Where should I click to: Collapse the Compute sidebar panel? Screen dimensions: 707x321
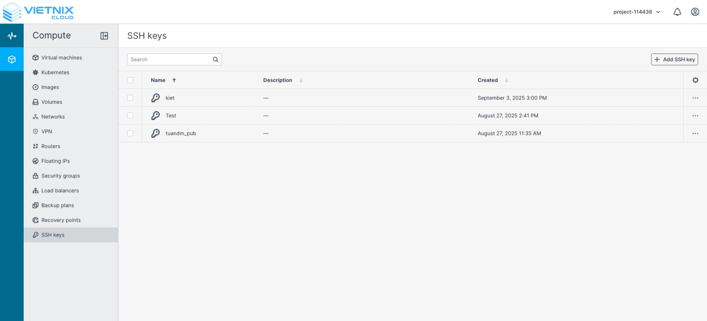coord(104,36)
